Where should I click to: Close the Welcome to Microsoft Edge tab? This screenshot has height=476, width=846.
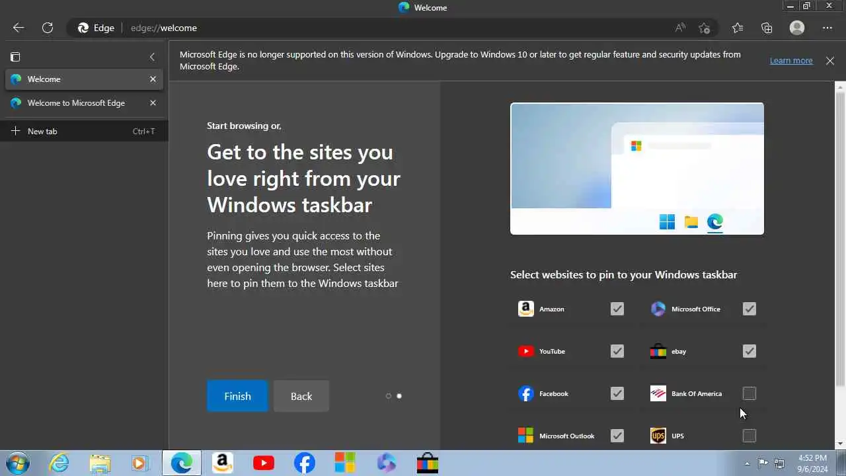point(153,103)
